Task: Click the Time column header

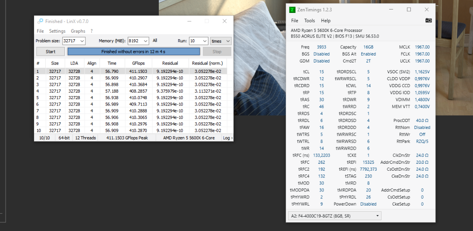Action: (x=112, y=63)
